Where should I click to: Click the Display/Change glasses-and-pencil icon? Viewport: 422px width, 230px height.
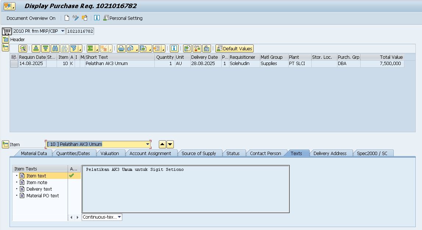76,18
